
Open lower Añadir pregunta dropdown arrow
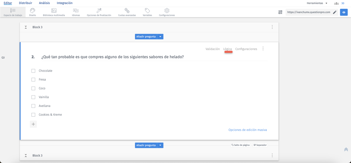coord(160,145)
